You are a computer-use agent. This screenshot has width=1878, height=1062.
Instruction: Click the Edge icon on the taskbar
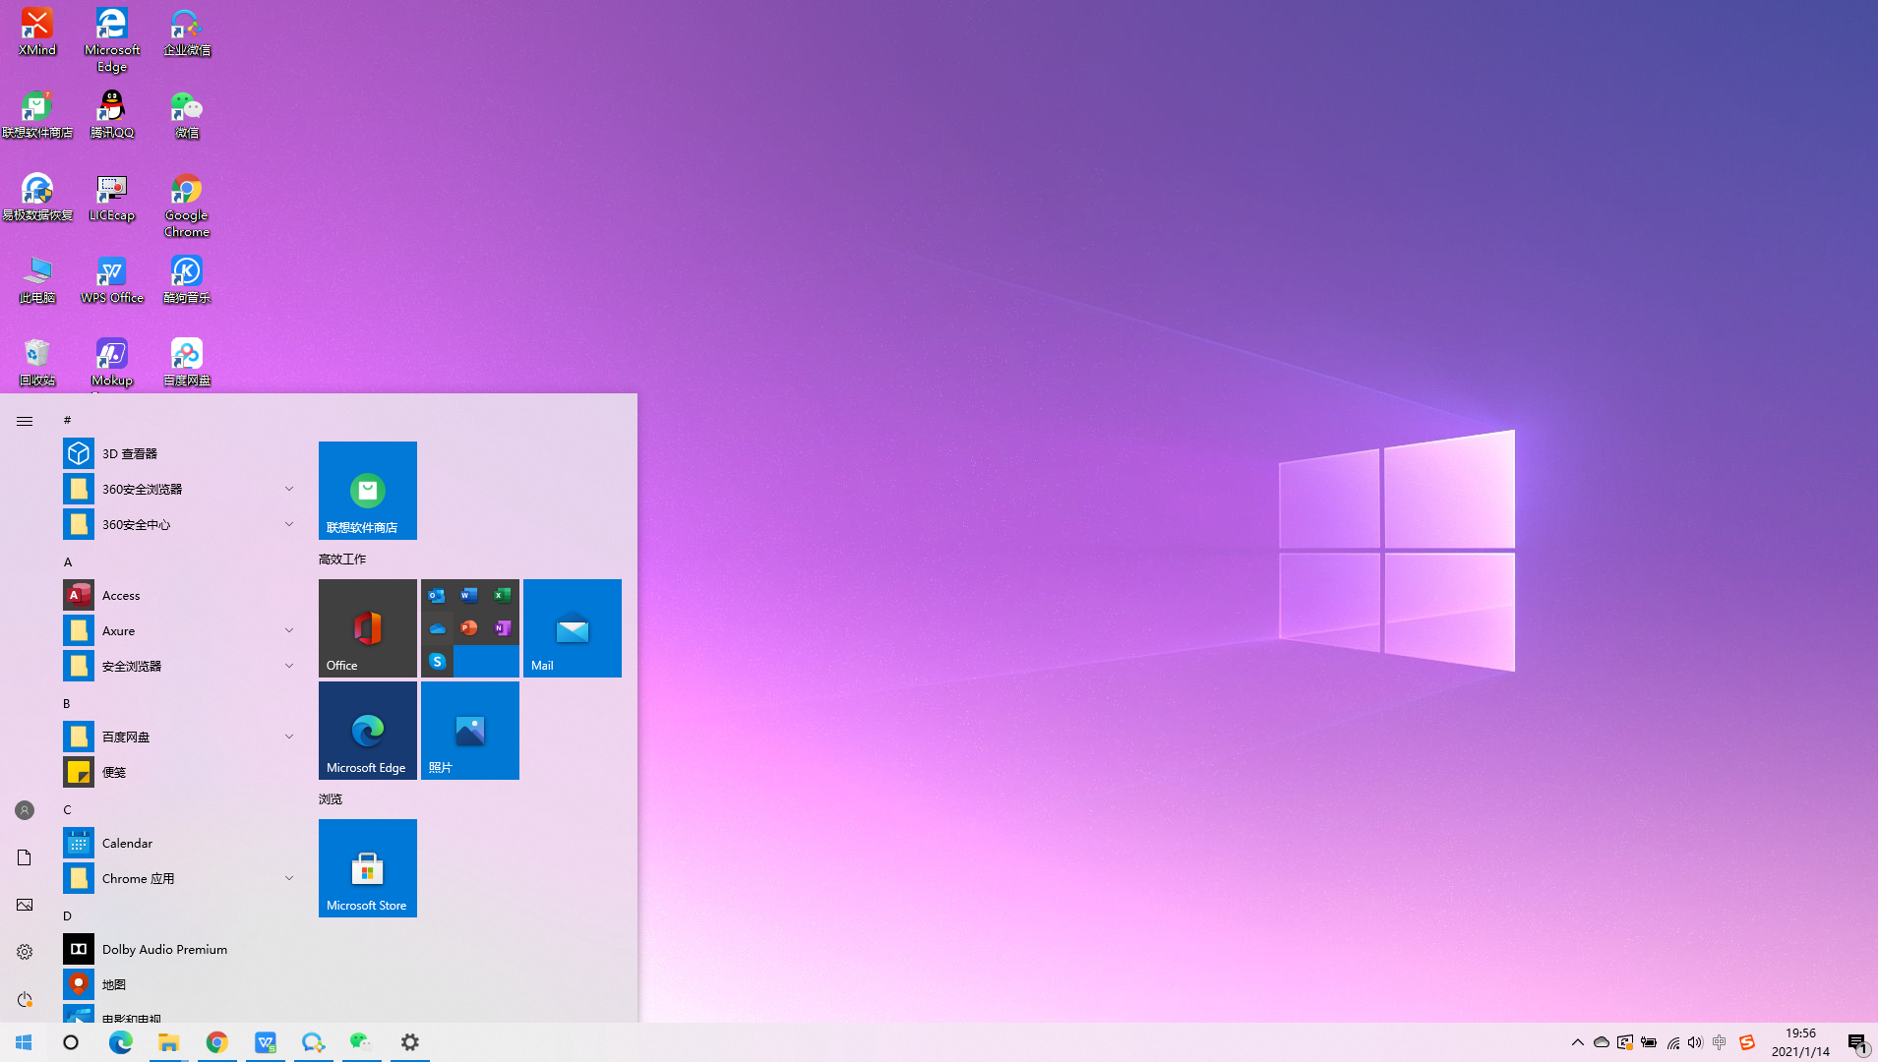point(120,1042)
